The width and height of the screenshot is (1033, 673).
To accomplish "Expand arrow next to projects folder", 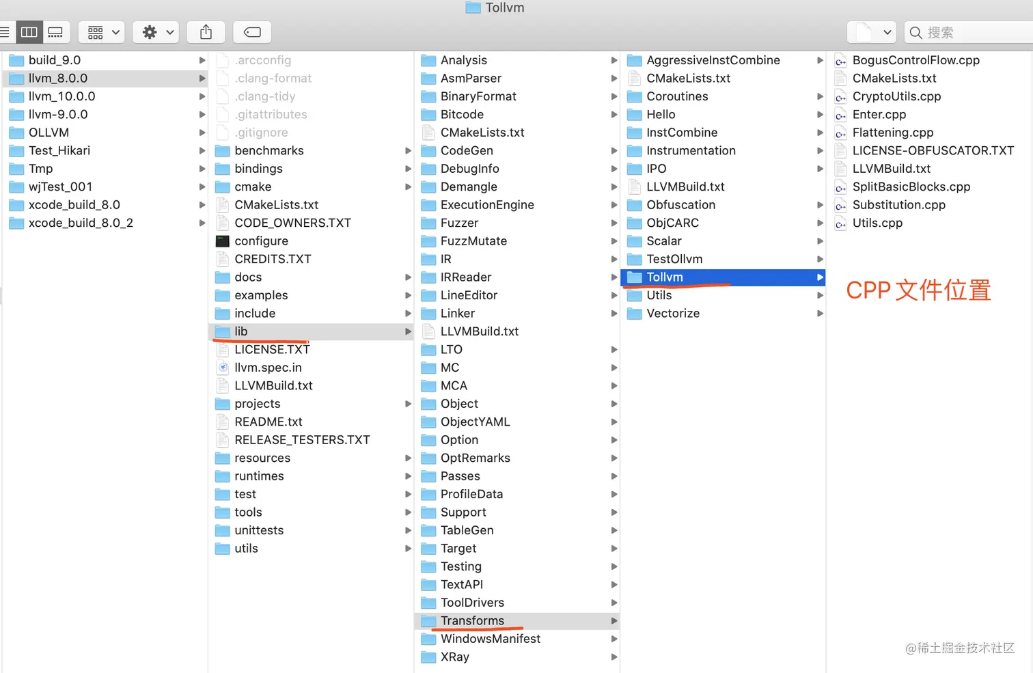I will tap(408, 404).
